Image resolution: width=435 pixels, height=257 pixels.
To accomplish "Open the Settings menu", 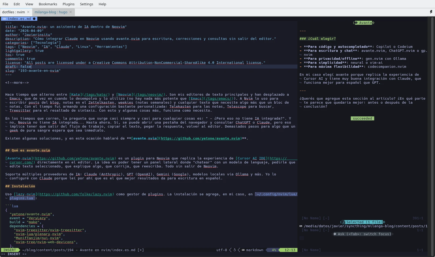I will pyautogui.click(x=86, y=4).
